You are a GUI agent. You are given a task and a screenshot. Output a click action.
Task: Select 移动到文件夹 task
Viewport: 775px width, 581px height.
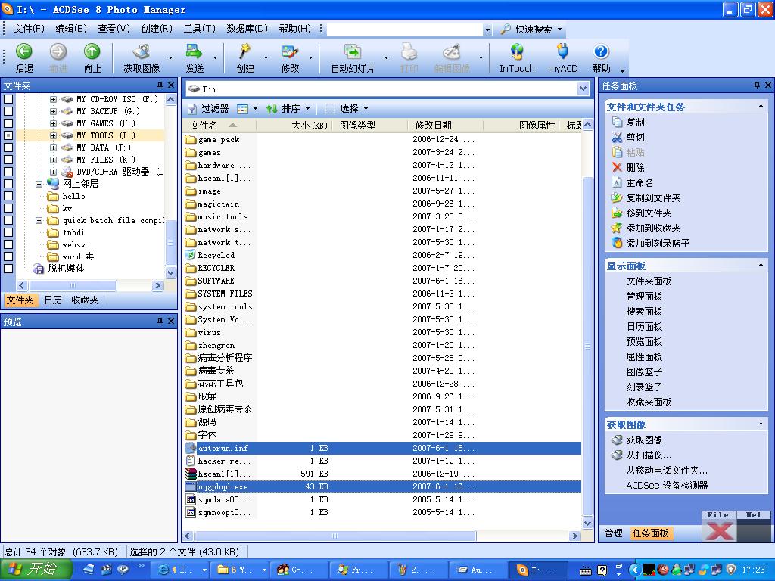(x=649, y=213)
